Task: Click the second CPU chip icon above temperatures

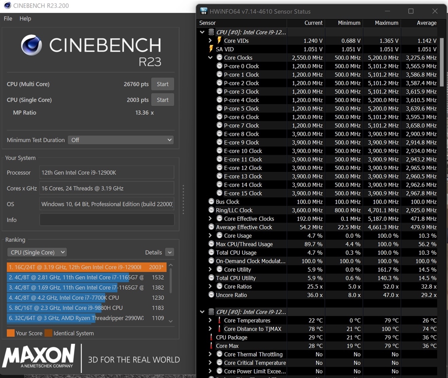Action: (211, 312)
